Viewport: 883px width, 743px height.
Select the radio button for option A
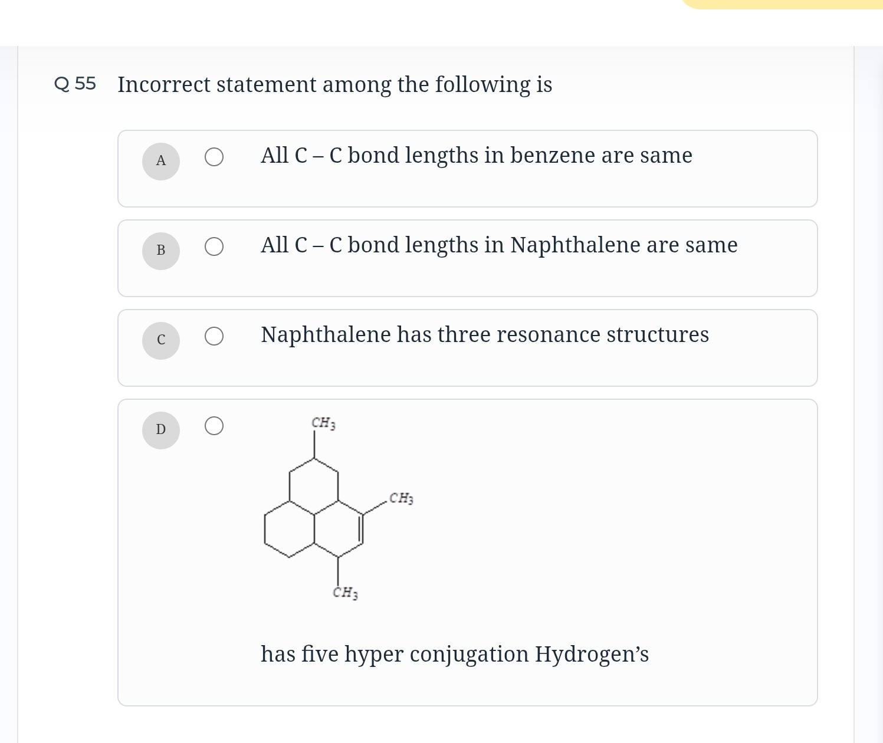tap(214, 157)
